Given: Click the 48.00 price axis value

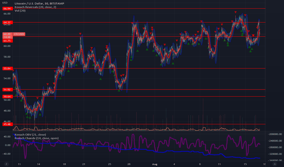Looking at the screenshot, I should point(7,111).
